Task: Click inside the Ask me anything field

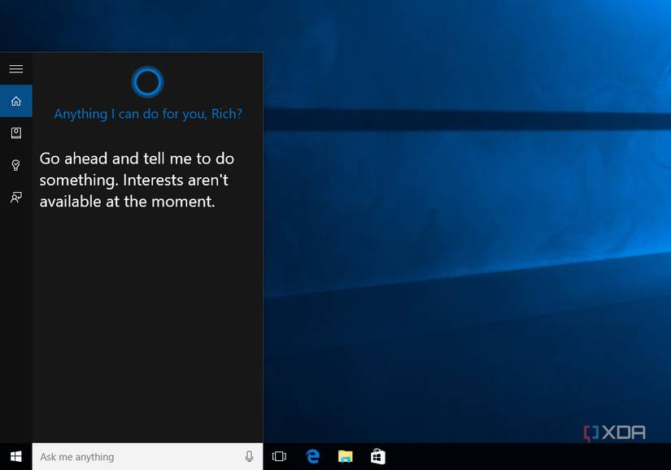Action: click(122, 456)
